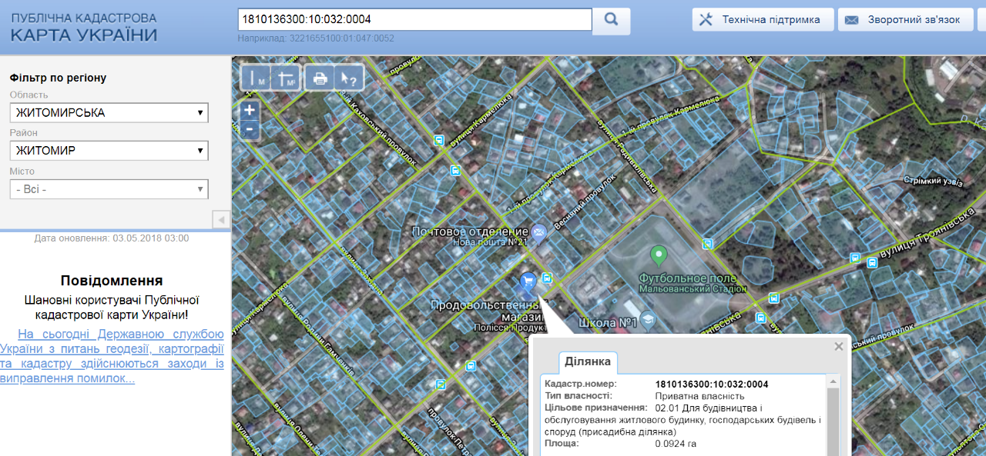
Task: Click the print map icon
Action: click(320, 78)
